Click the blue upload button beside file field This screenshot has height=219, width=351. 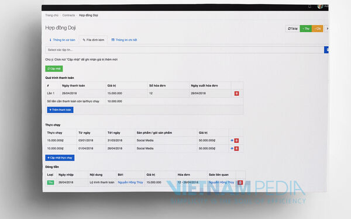(x=326, y=50)
